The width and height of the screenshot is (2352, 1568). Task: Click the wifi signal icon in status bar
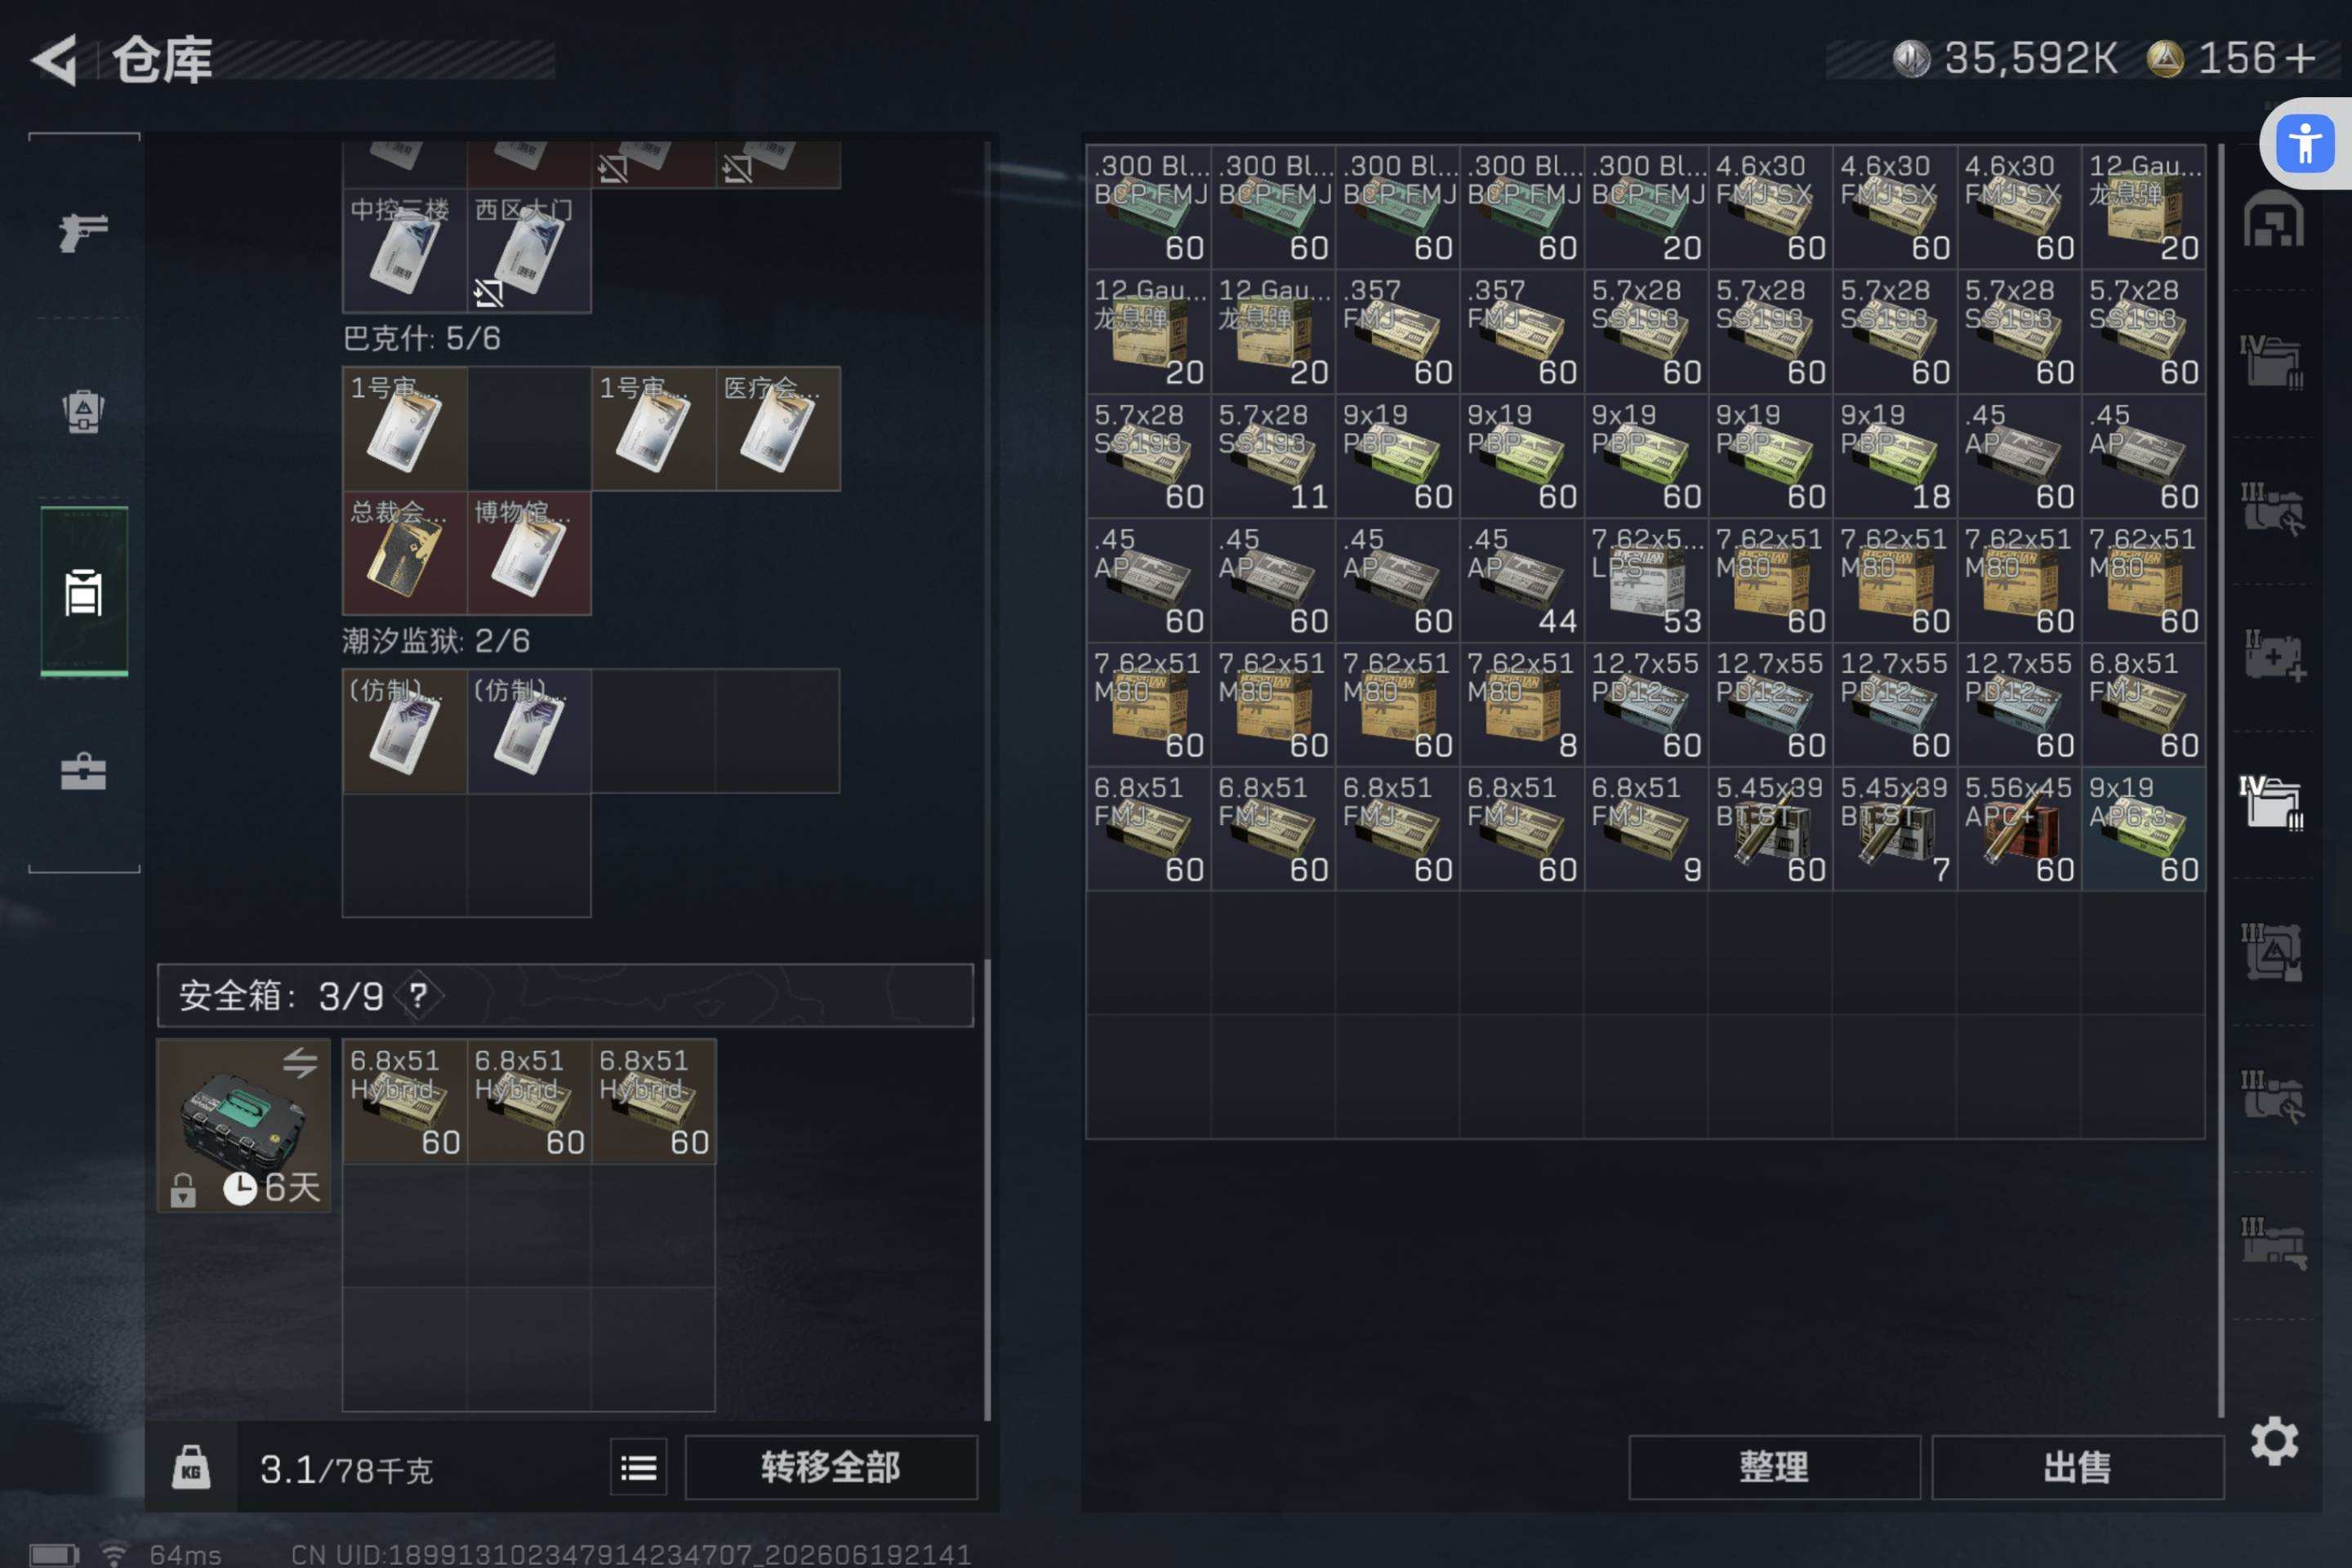pos(114,1553)
